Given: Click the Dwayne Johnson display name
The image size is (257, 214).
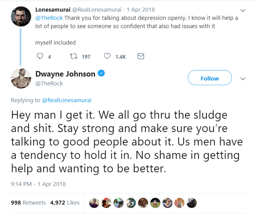Looking at the screenshot, I should pyautogui.click(x=65, y=74).
